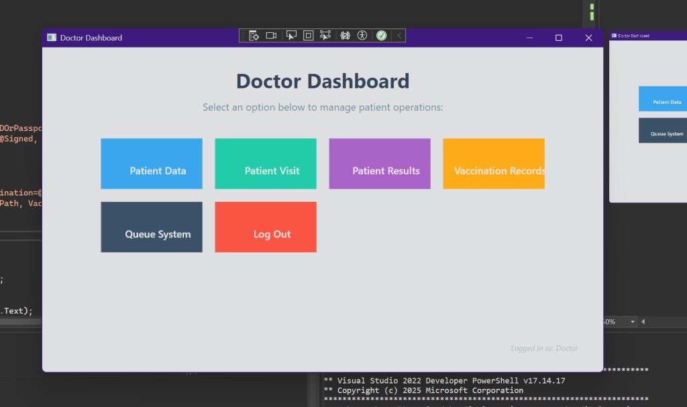The width and height of the screenshot is (687, 407).
Task: Go to Patient Results
Action: coord(380,164)
